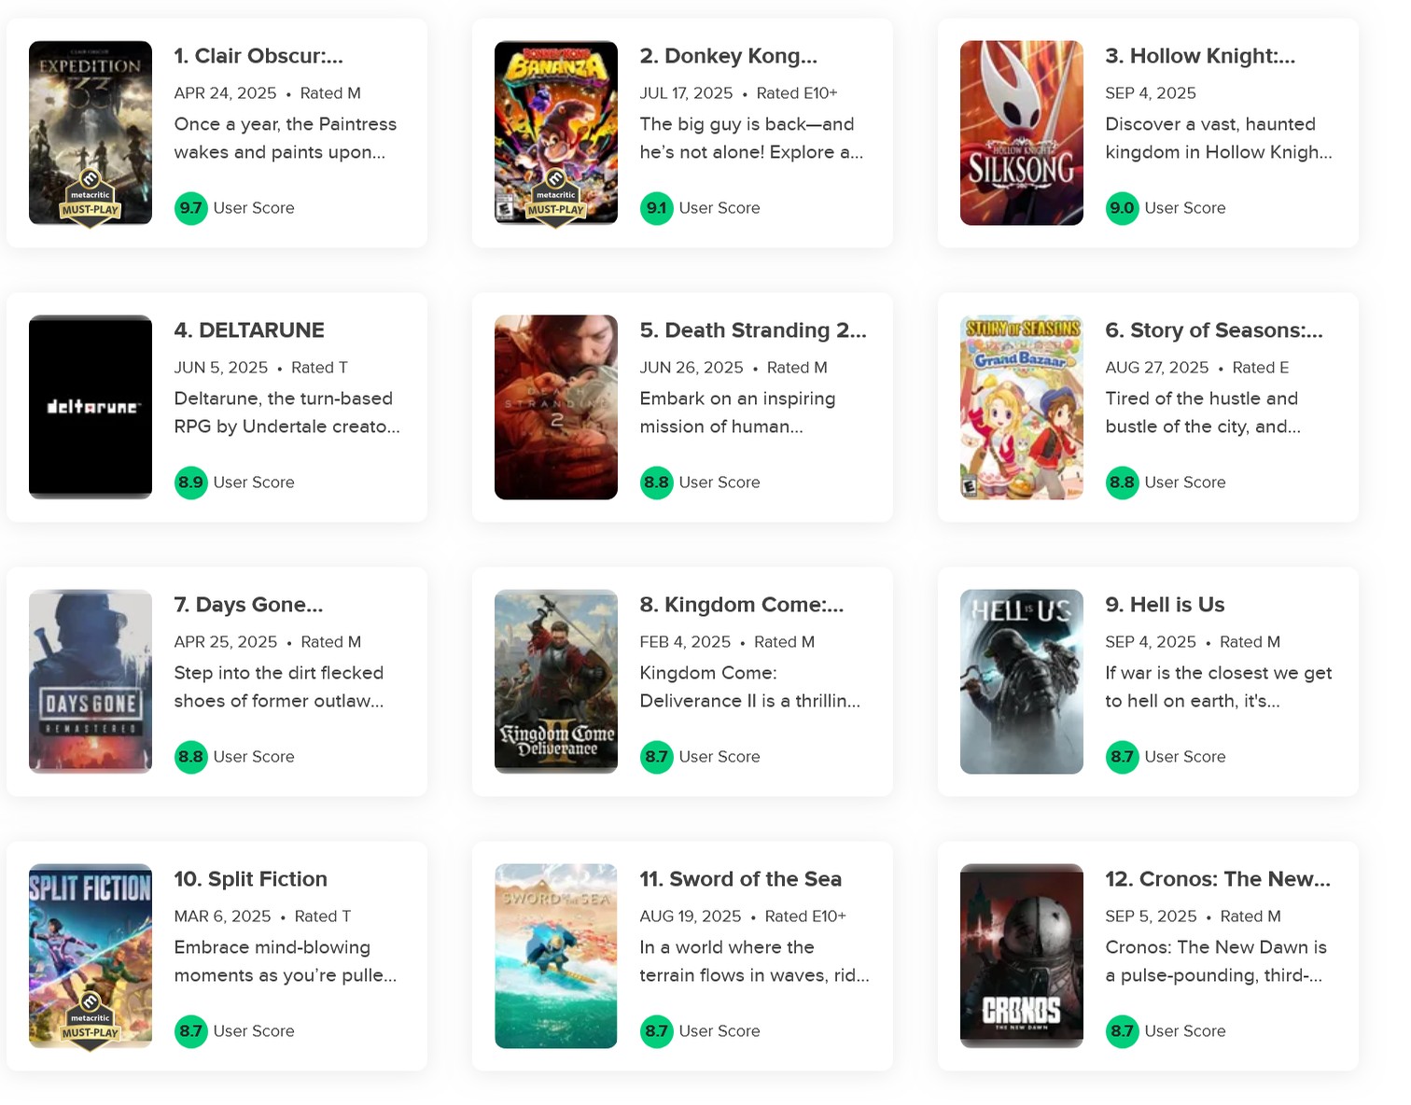Open the Hollow Knight: Silksong entry
The image size is (1411, 1105).
coord(1200,56)
